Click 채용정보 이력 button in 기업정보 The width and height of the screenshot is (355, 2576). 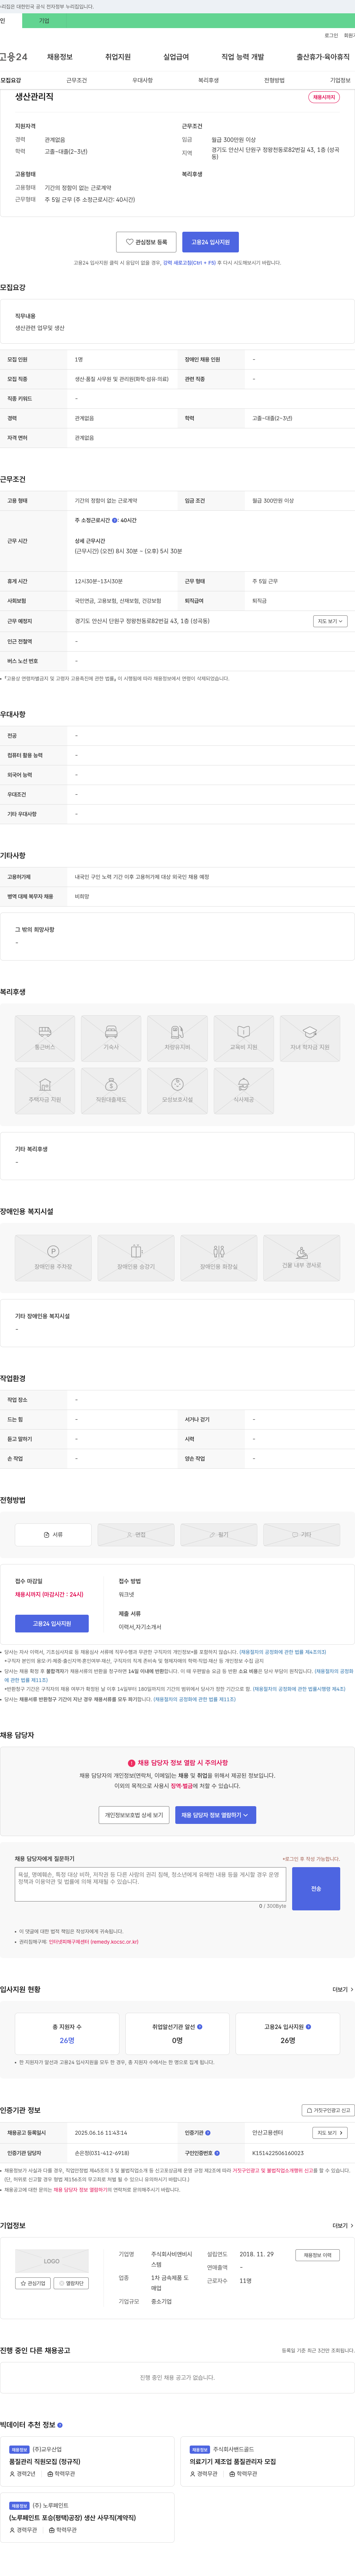pos(318,2255)
